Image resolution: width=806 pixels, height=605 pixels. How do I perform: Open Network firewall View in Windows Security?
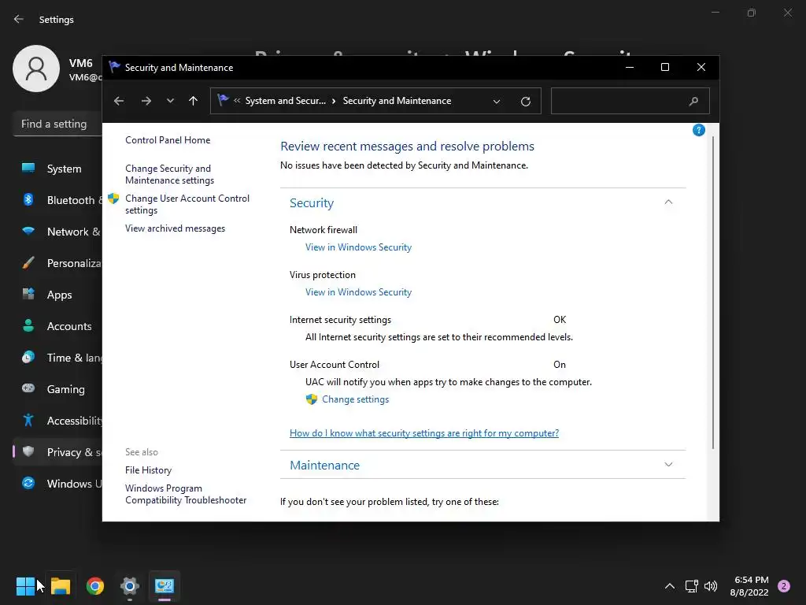pos(358,247)
